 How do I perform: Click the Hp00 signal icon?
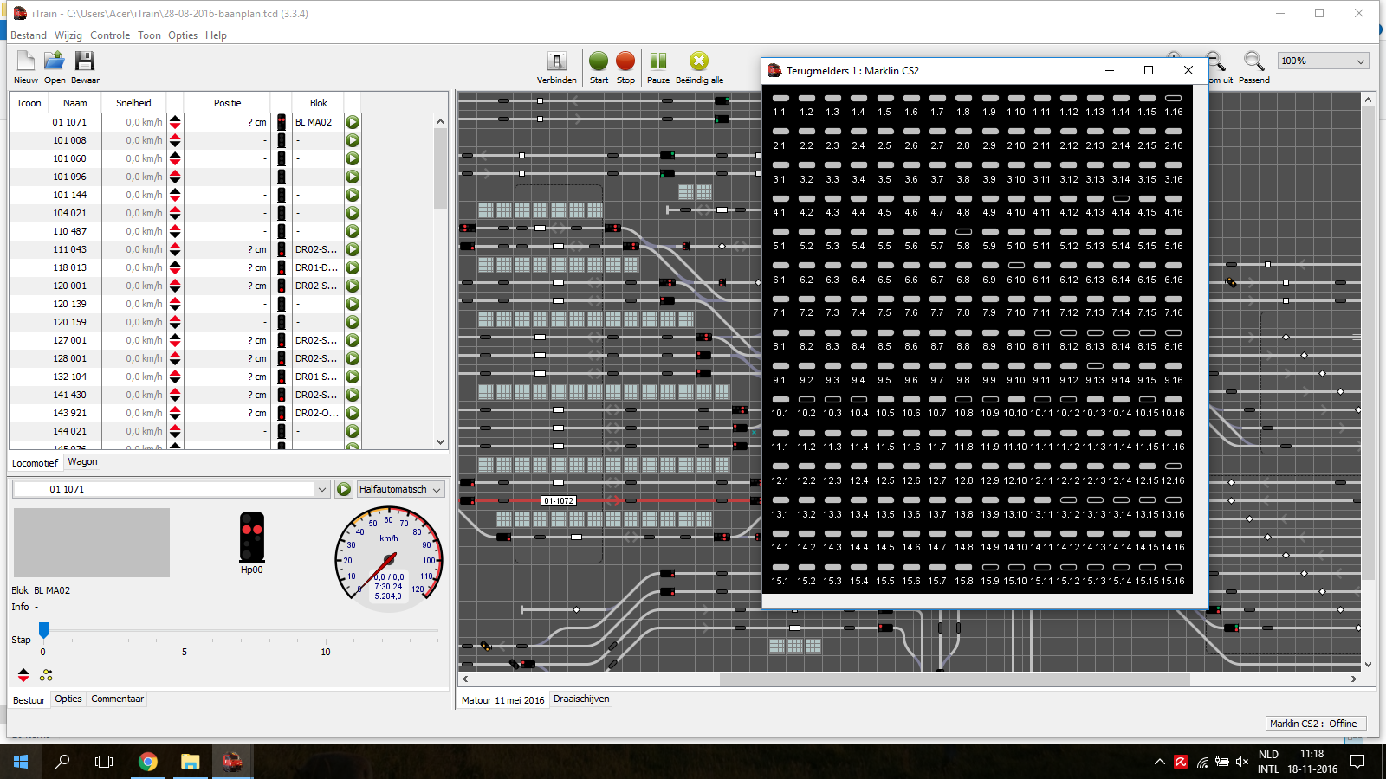point(252,537)
